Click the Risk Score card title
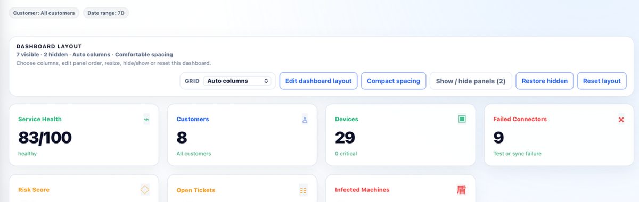Image resolution: width=639 pixels, height=202 pixels. 34,190
